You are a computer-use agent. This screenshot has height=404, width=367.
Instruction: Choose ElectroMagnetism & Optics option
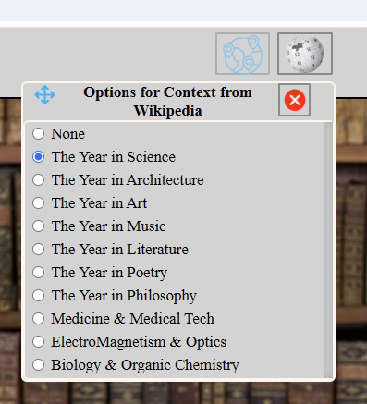[39, 342]
